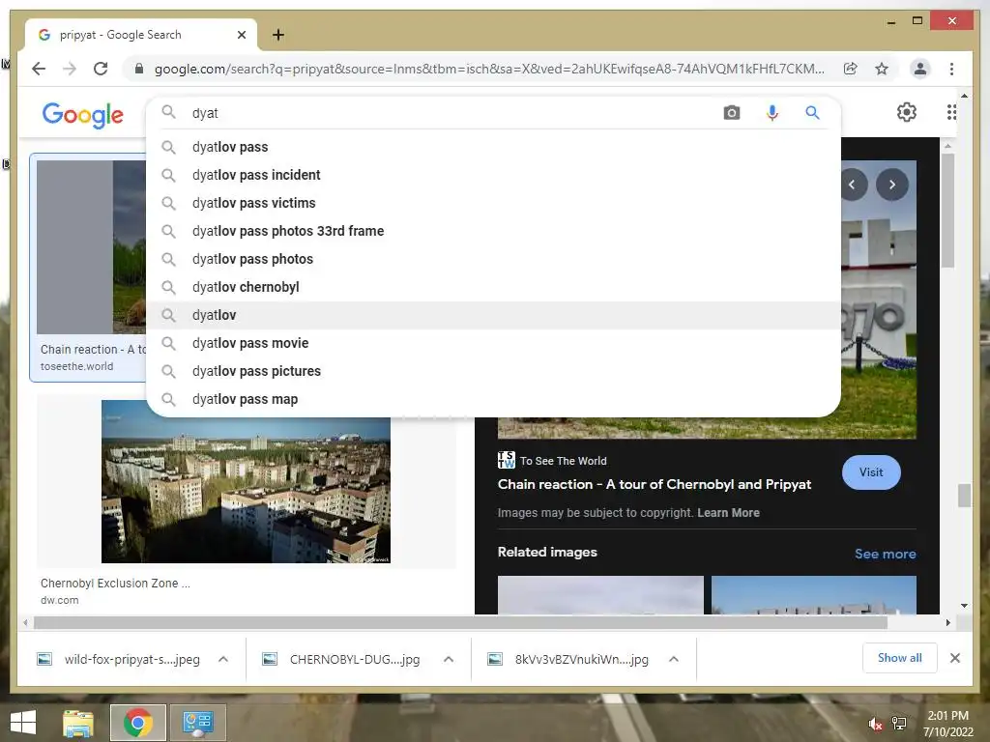Open options for wild-fox-pripyat download
Viewport: 990px width, 742px height.
(x=223, y=659)
